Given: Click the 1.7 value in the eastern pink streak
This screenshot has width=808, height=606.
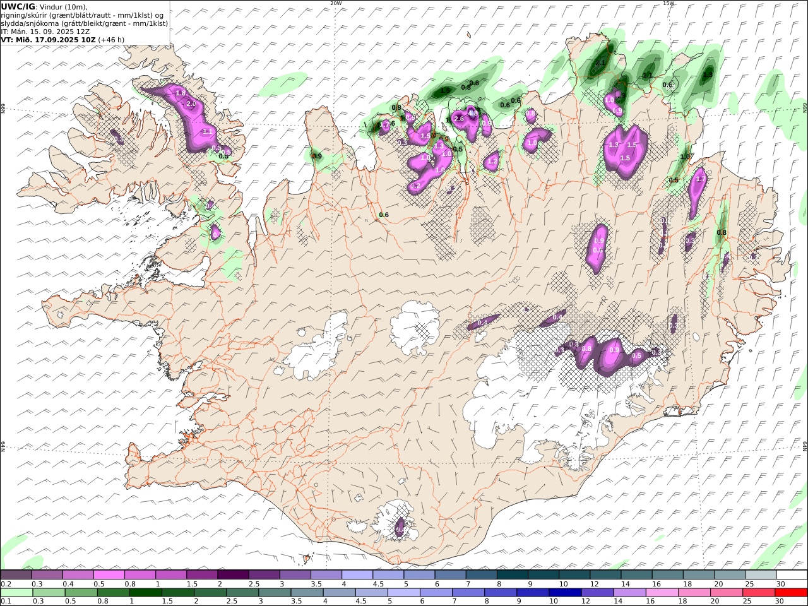Looking at the screenshot, I should tap(699, 179).
